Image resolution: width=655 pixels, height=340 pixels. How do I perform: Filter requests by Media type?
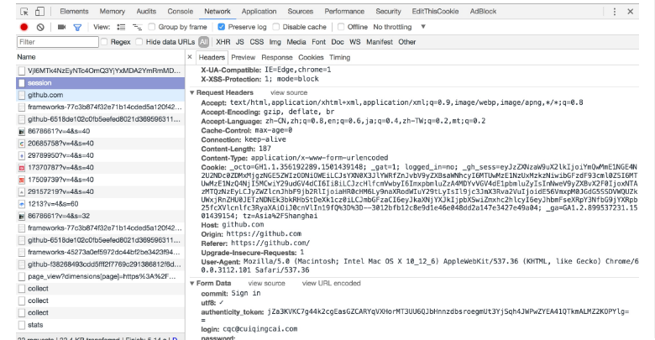click(296, 42)
